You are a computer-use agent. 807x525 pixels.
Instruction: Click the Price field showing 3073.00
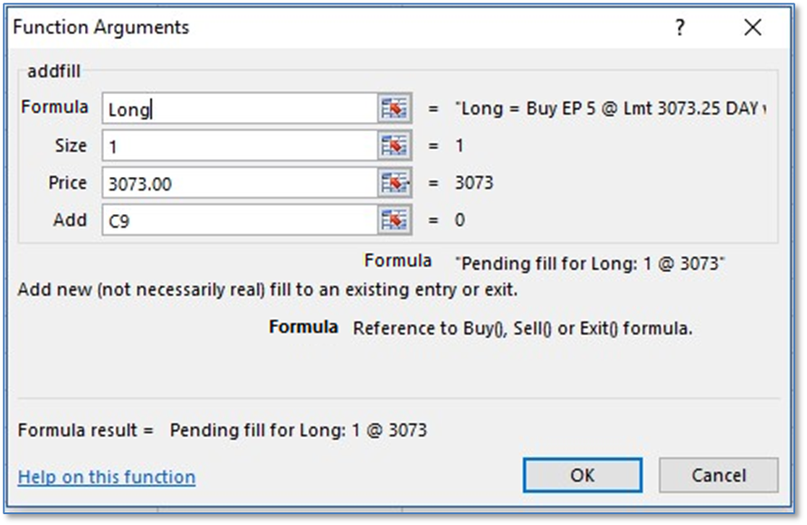(x=239, y=183)
